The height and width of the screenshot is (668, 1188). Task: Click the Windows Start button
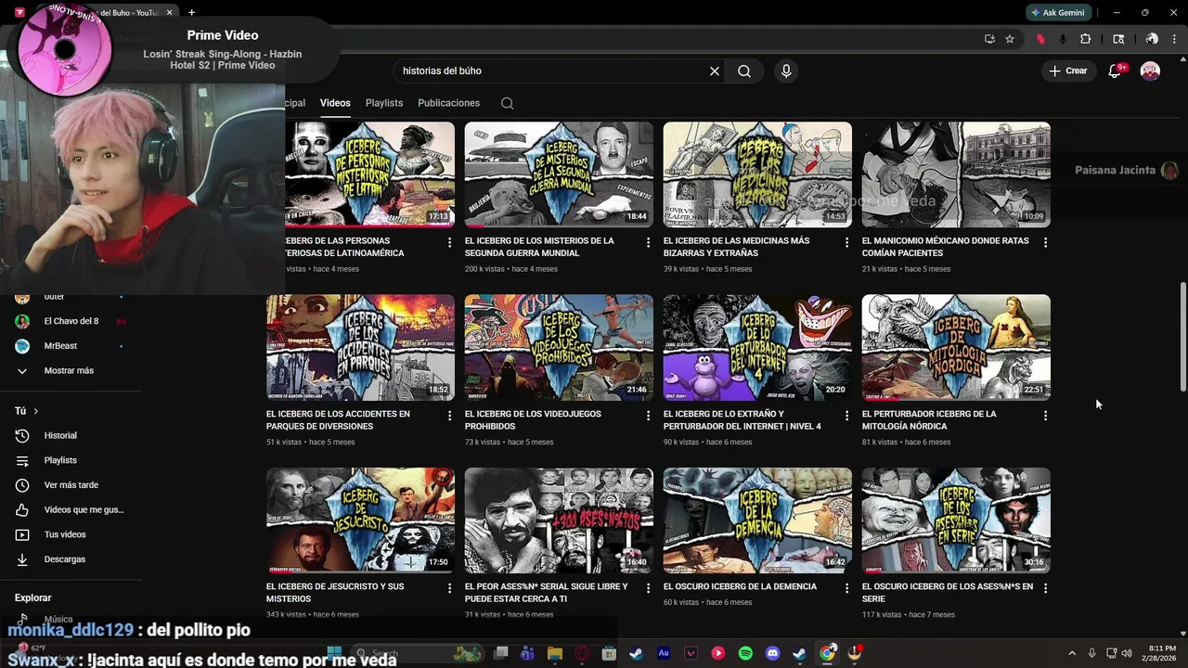coord(334,653)
